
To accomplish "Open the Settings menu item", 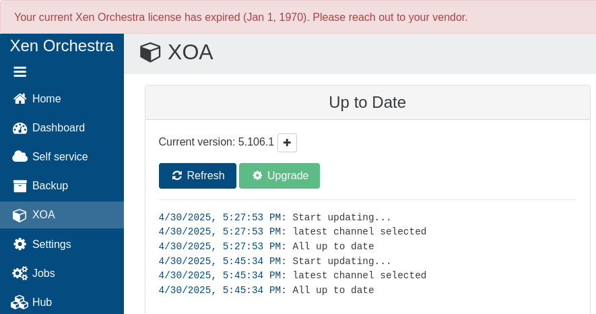I will coord(62,244).
